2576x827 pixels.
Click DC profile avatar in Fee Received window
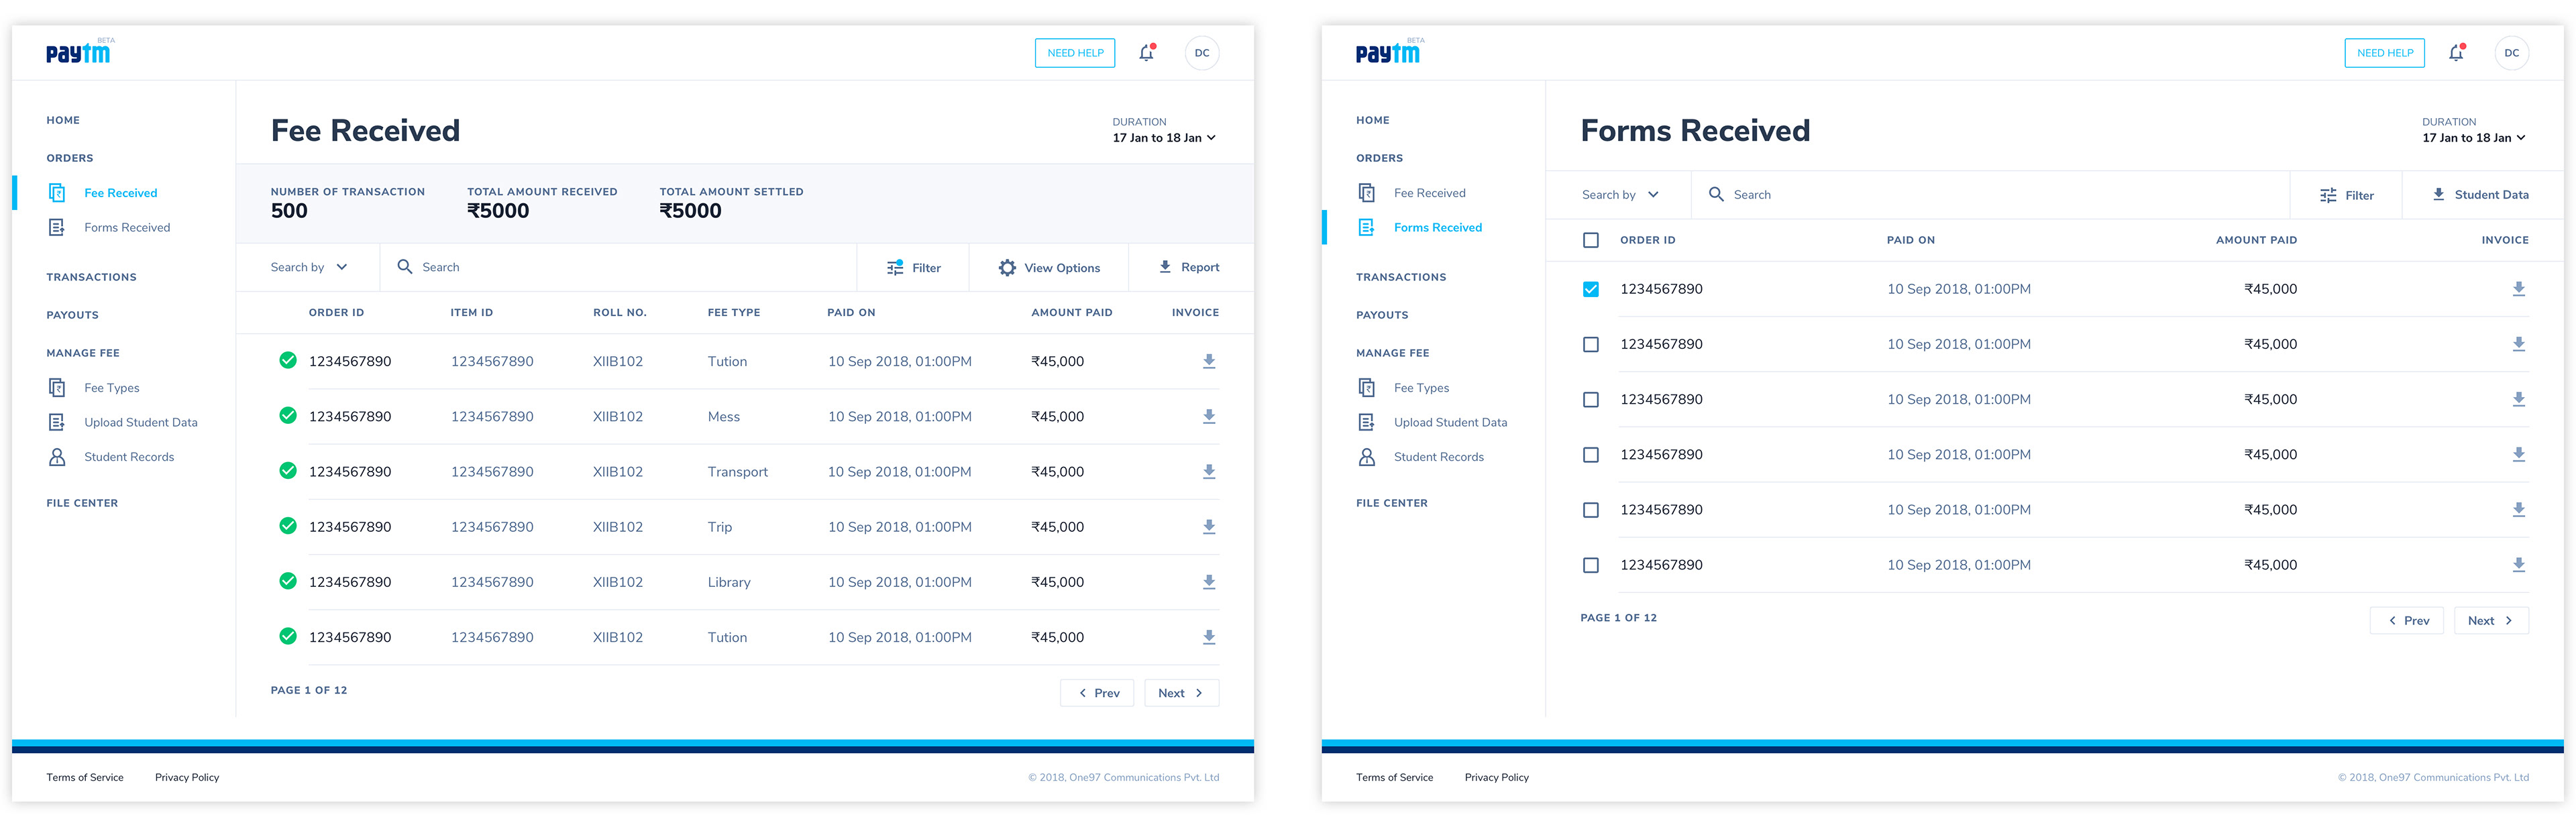[x=1202, y=53]
